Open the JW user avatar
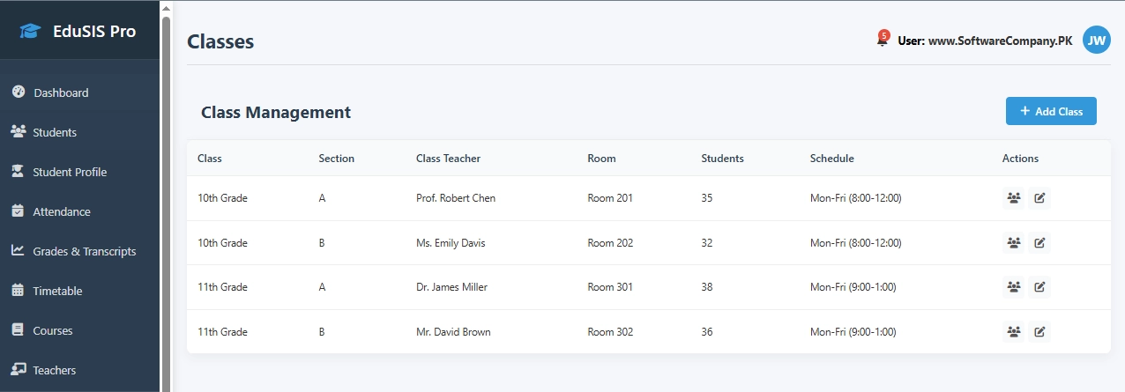 pos(1096,40)
